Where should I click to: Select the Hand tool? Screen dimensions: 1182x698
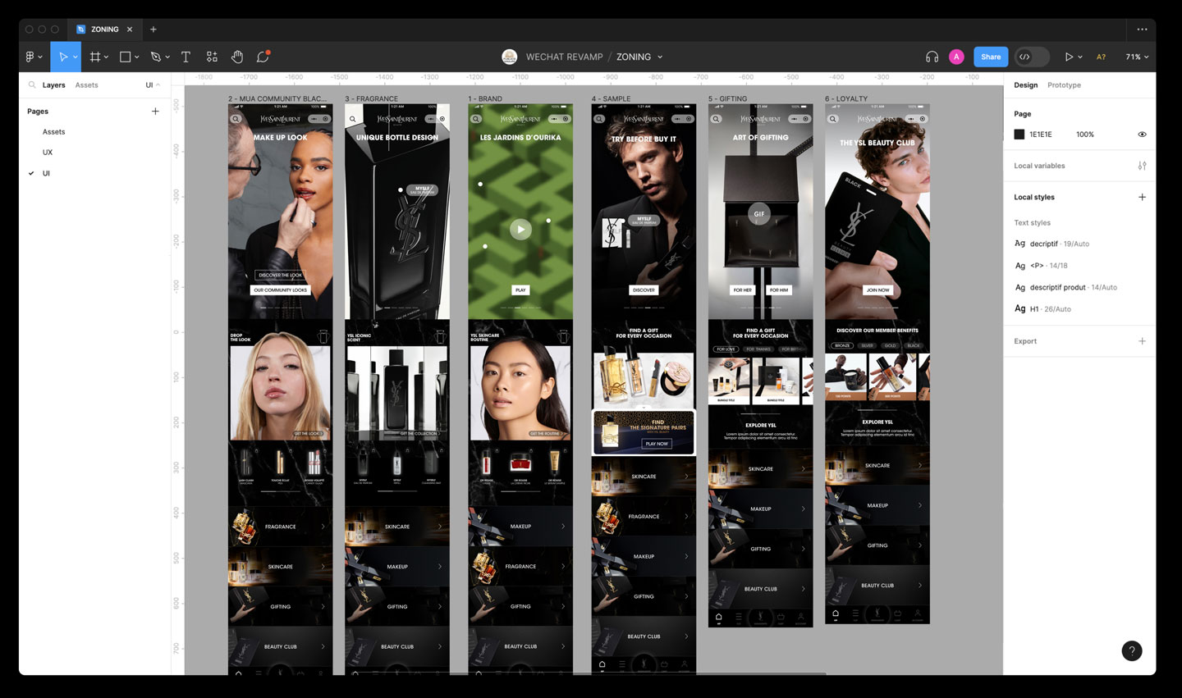237,57
